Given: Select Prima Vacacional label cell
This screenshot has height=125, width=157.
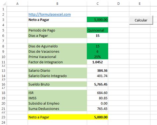Looking at the screenshot, I should [x=57, y=57].
